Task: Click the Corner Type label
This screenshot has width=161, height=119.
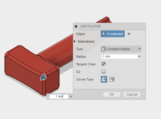Action: [85, 79]
